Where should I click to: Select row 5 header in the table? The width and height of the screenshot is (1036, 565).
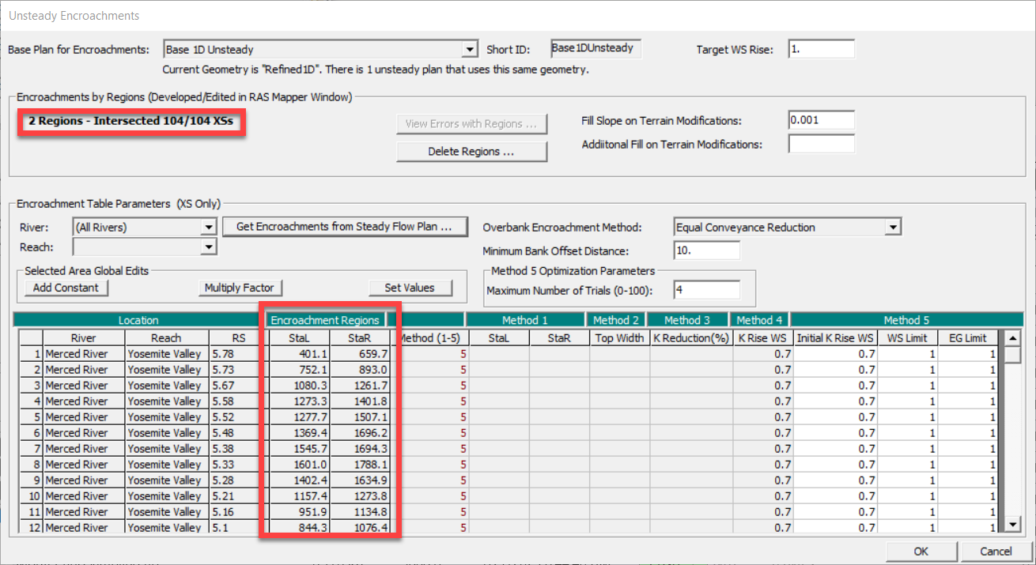31,417
